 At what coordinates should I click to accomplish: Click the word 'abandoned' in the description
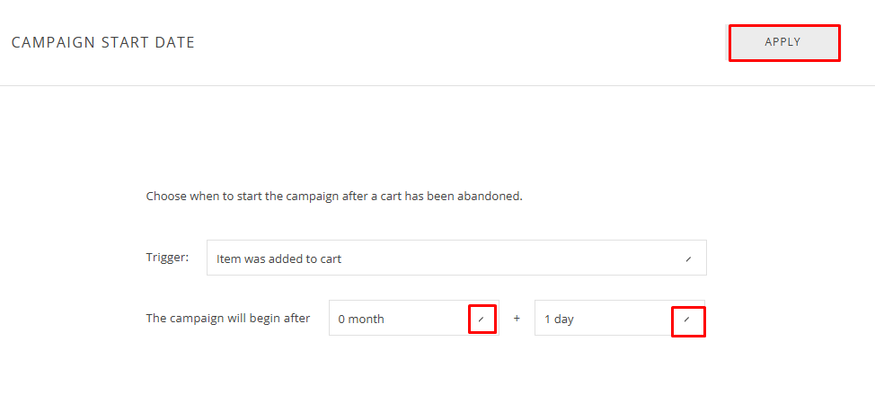[492, 196]
